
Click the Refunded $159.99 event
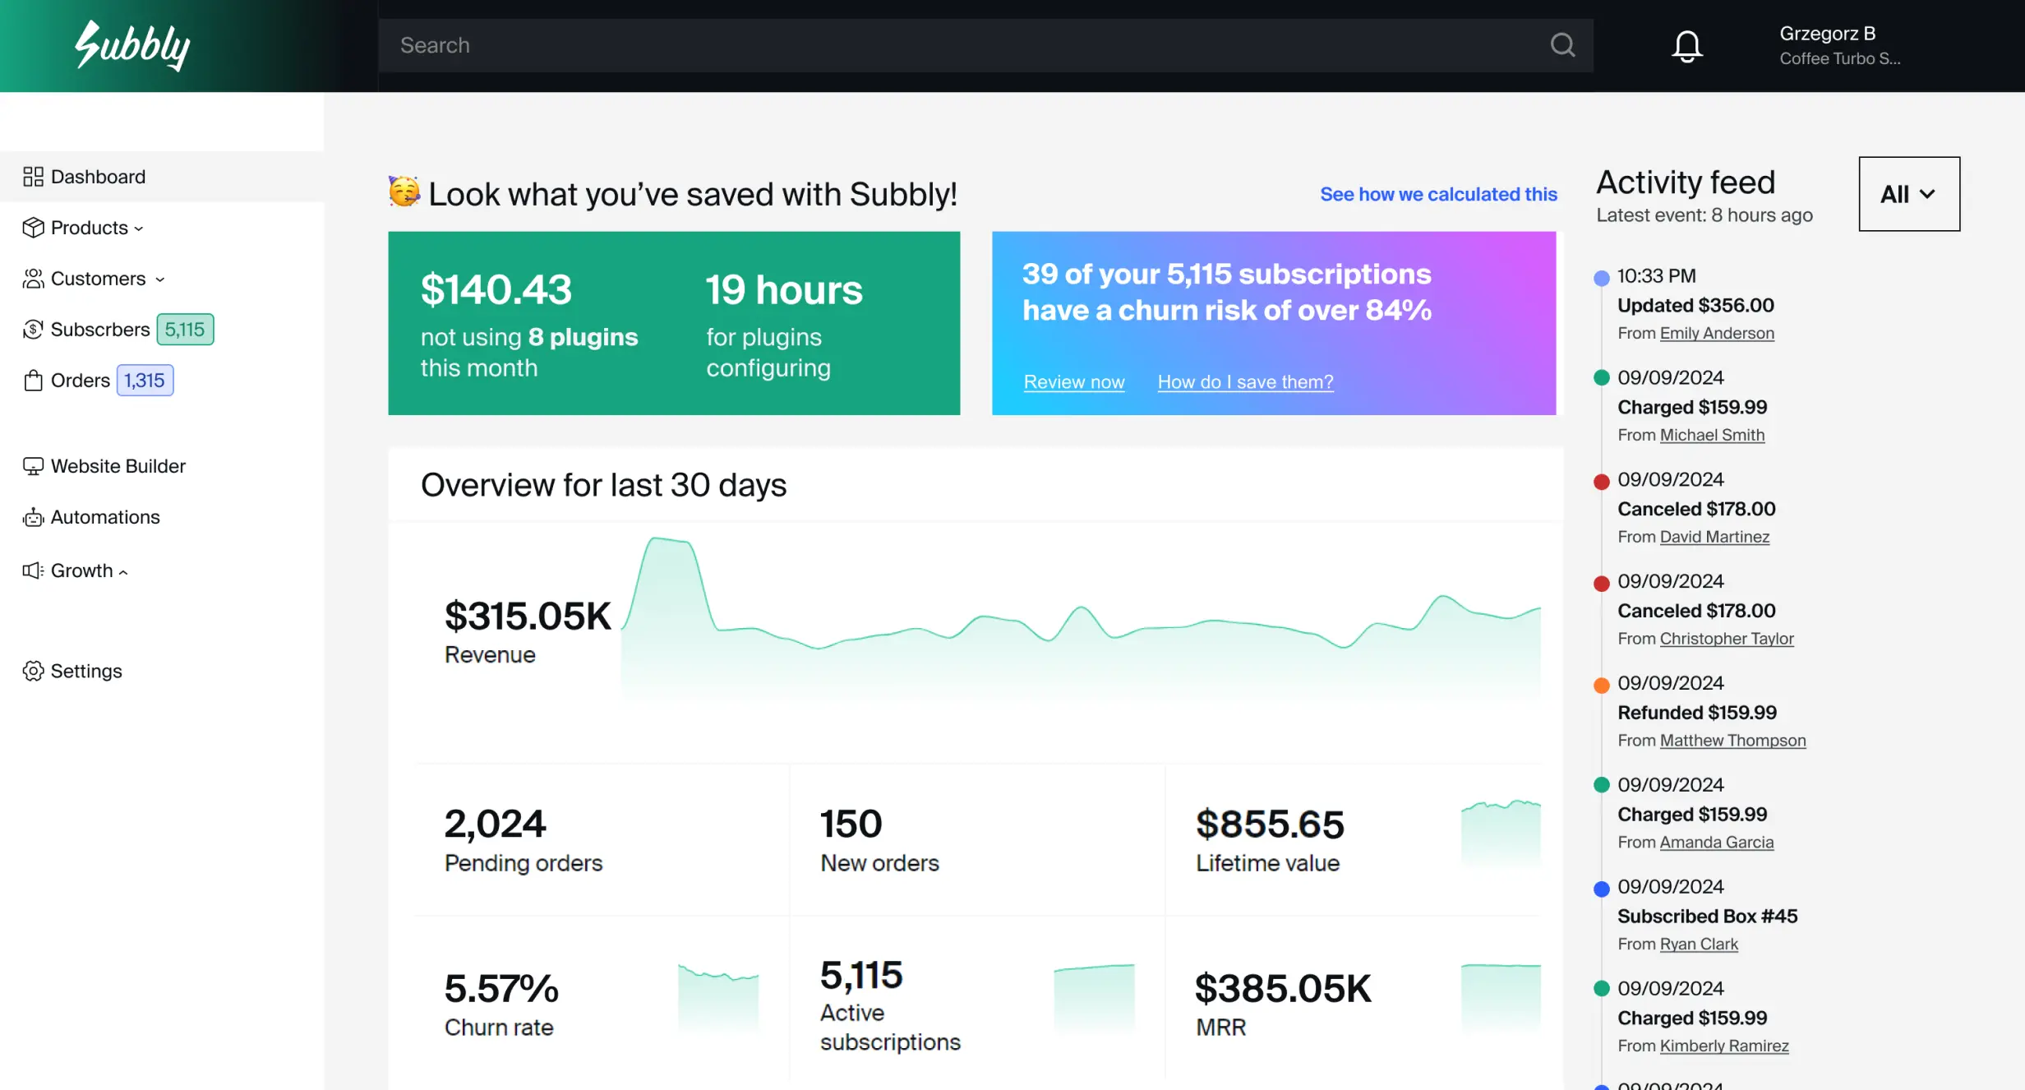1697,713
